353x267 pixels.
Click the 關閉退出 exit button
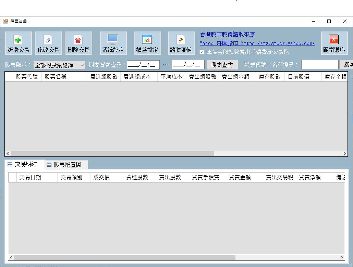334,43
